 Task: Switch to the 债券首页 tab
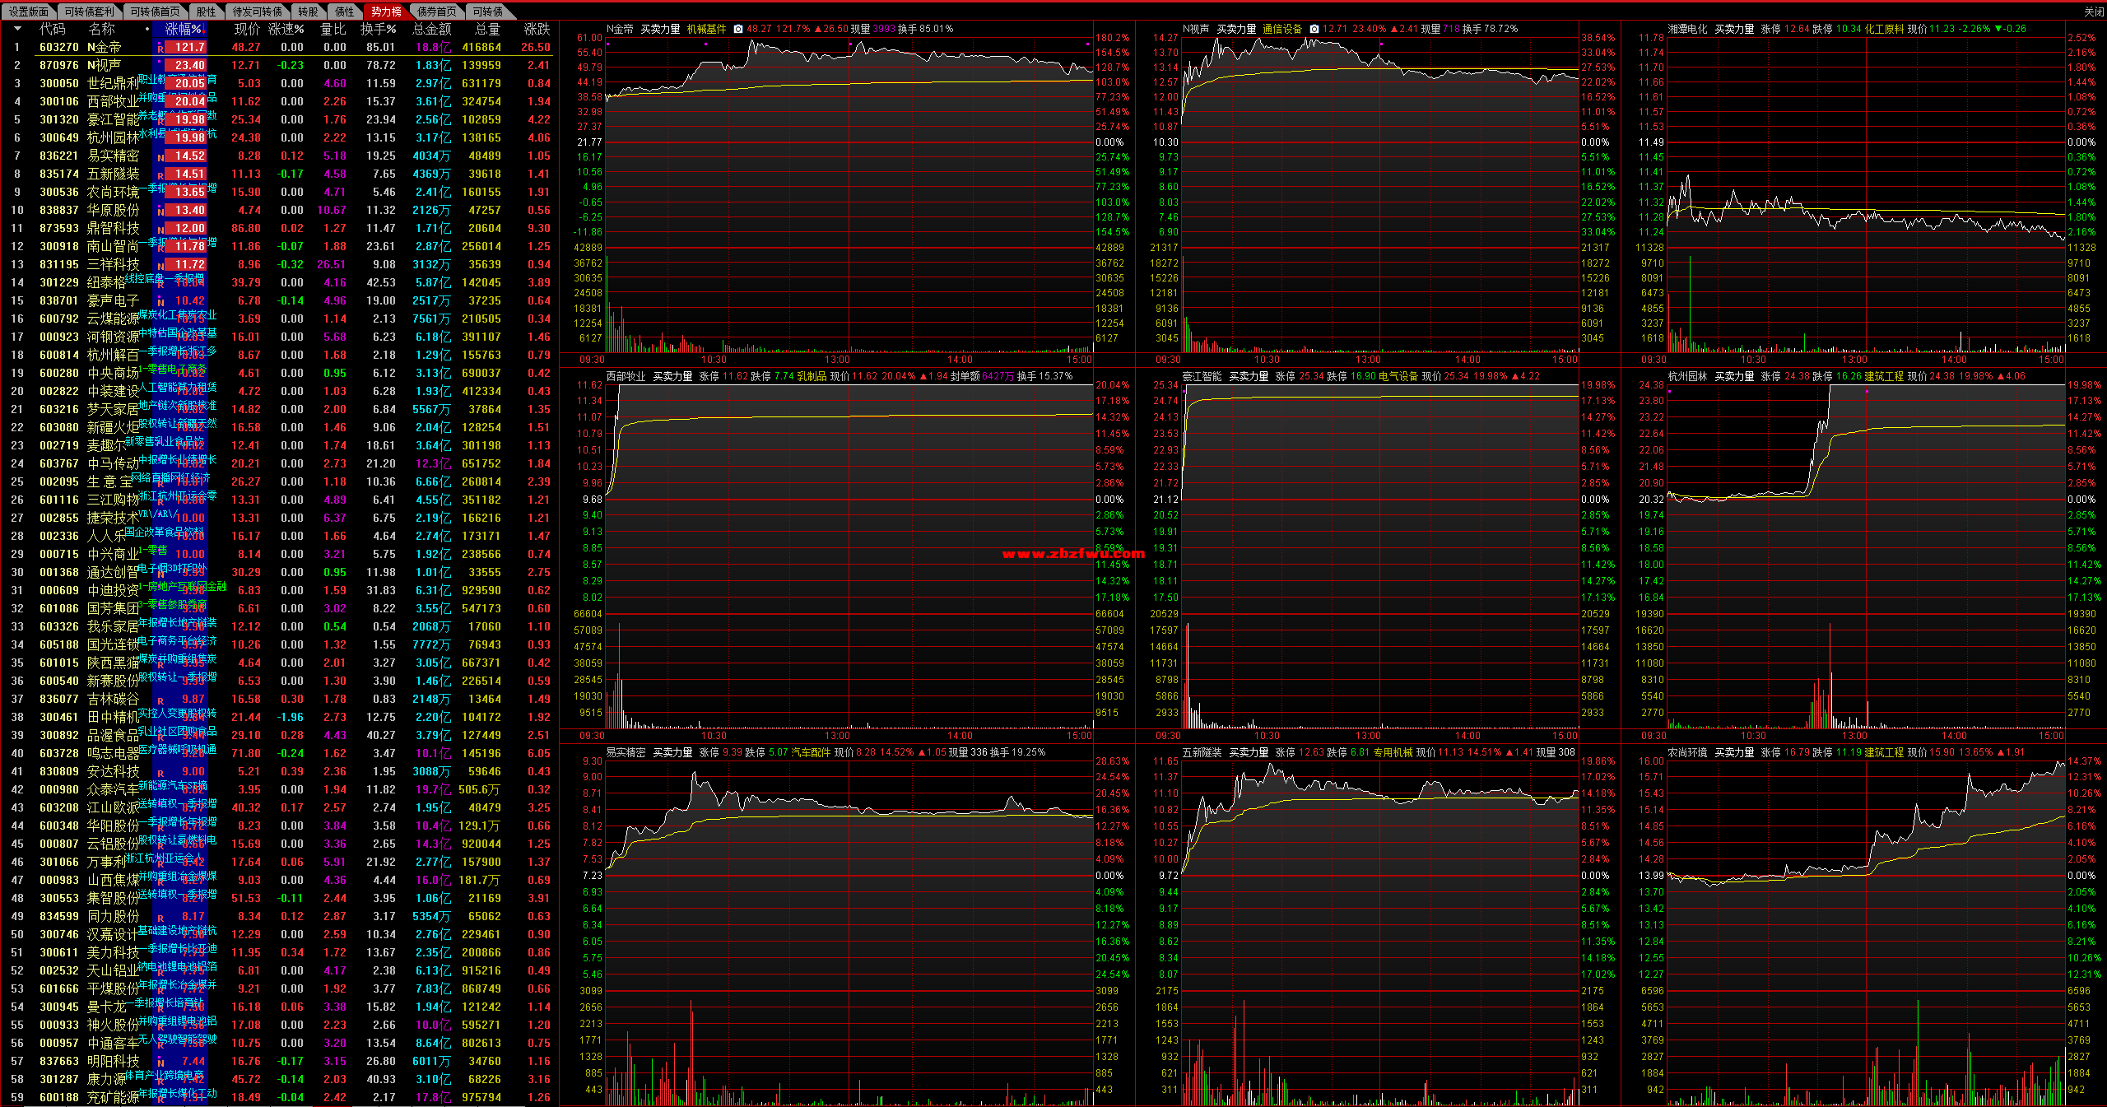pyautogui.click(x=436, y=12)
